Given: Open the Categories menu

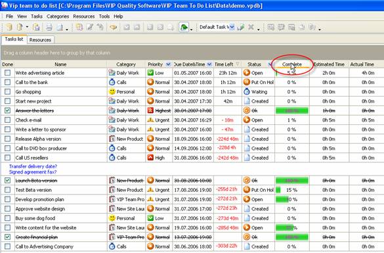Looking at the screenshot, I should pos(58,16).
